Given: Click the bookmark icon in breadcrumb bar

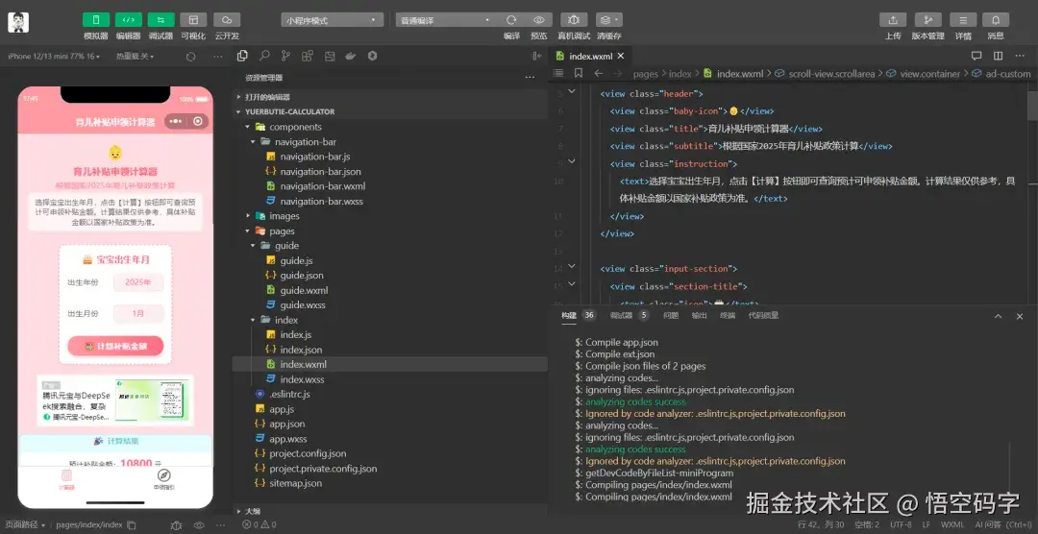Looking at the screenshot, I should click(578, 73).
